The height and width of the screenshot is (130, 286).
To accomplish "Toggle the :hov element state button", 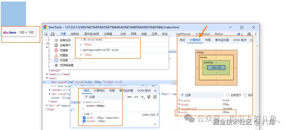I will (x=129, y=97).
